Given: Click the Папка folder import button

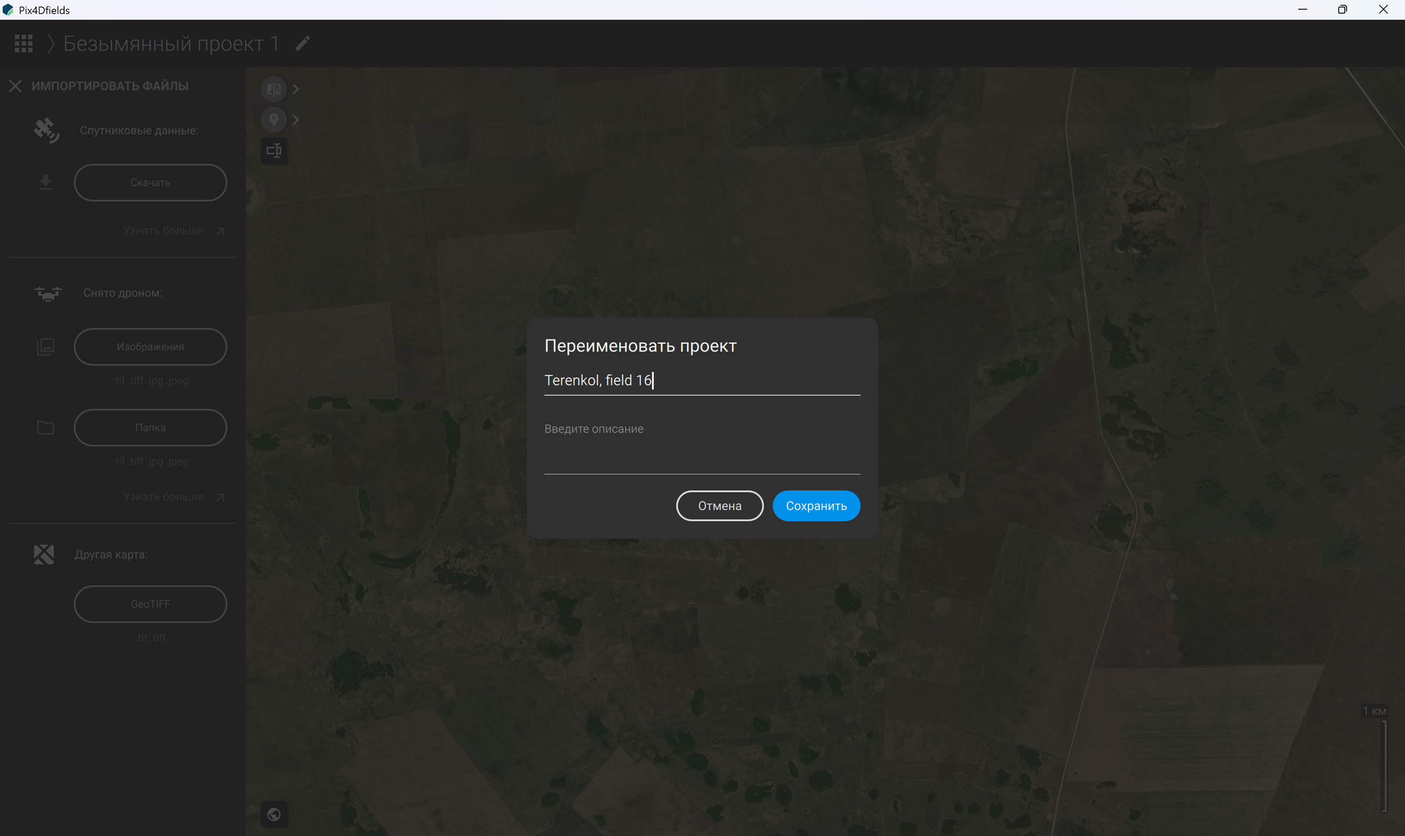Looking at the screenshot, I should click(151, 428).
